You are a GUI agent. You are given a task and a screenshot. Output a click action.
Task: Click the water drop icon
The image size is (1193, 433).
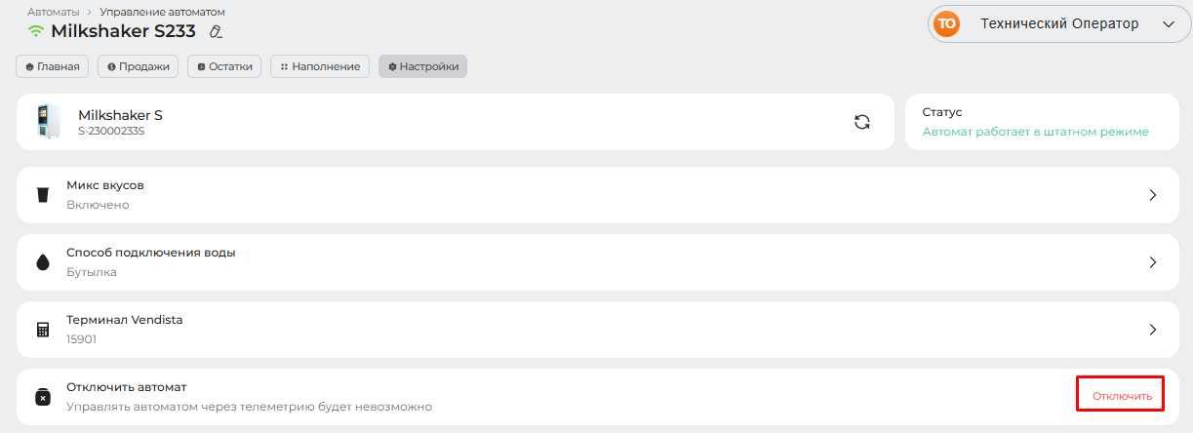pos(42,262)
